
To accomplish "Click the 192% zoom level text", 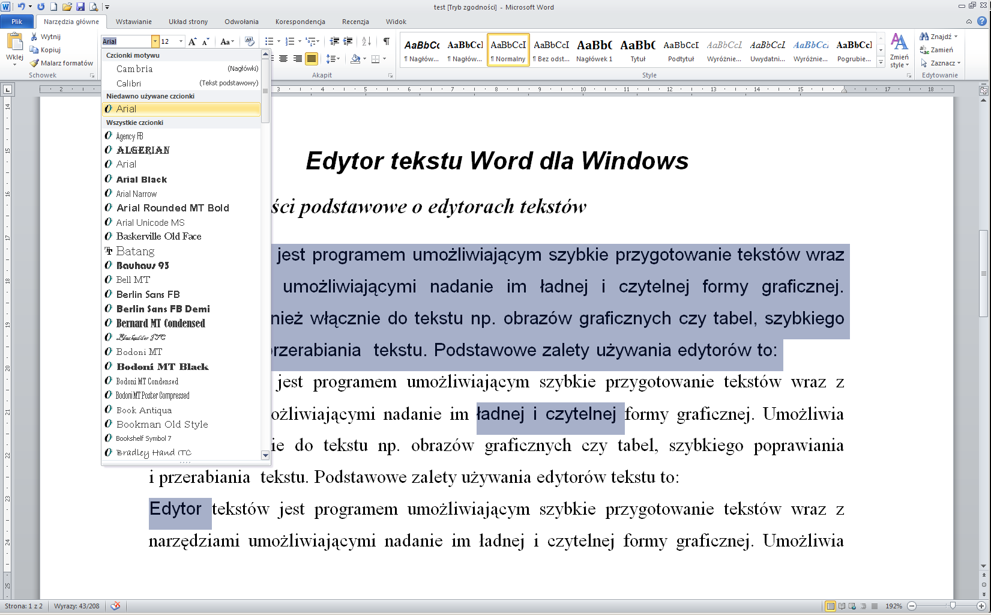I will coord(893,606).
